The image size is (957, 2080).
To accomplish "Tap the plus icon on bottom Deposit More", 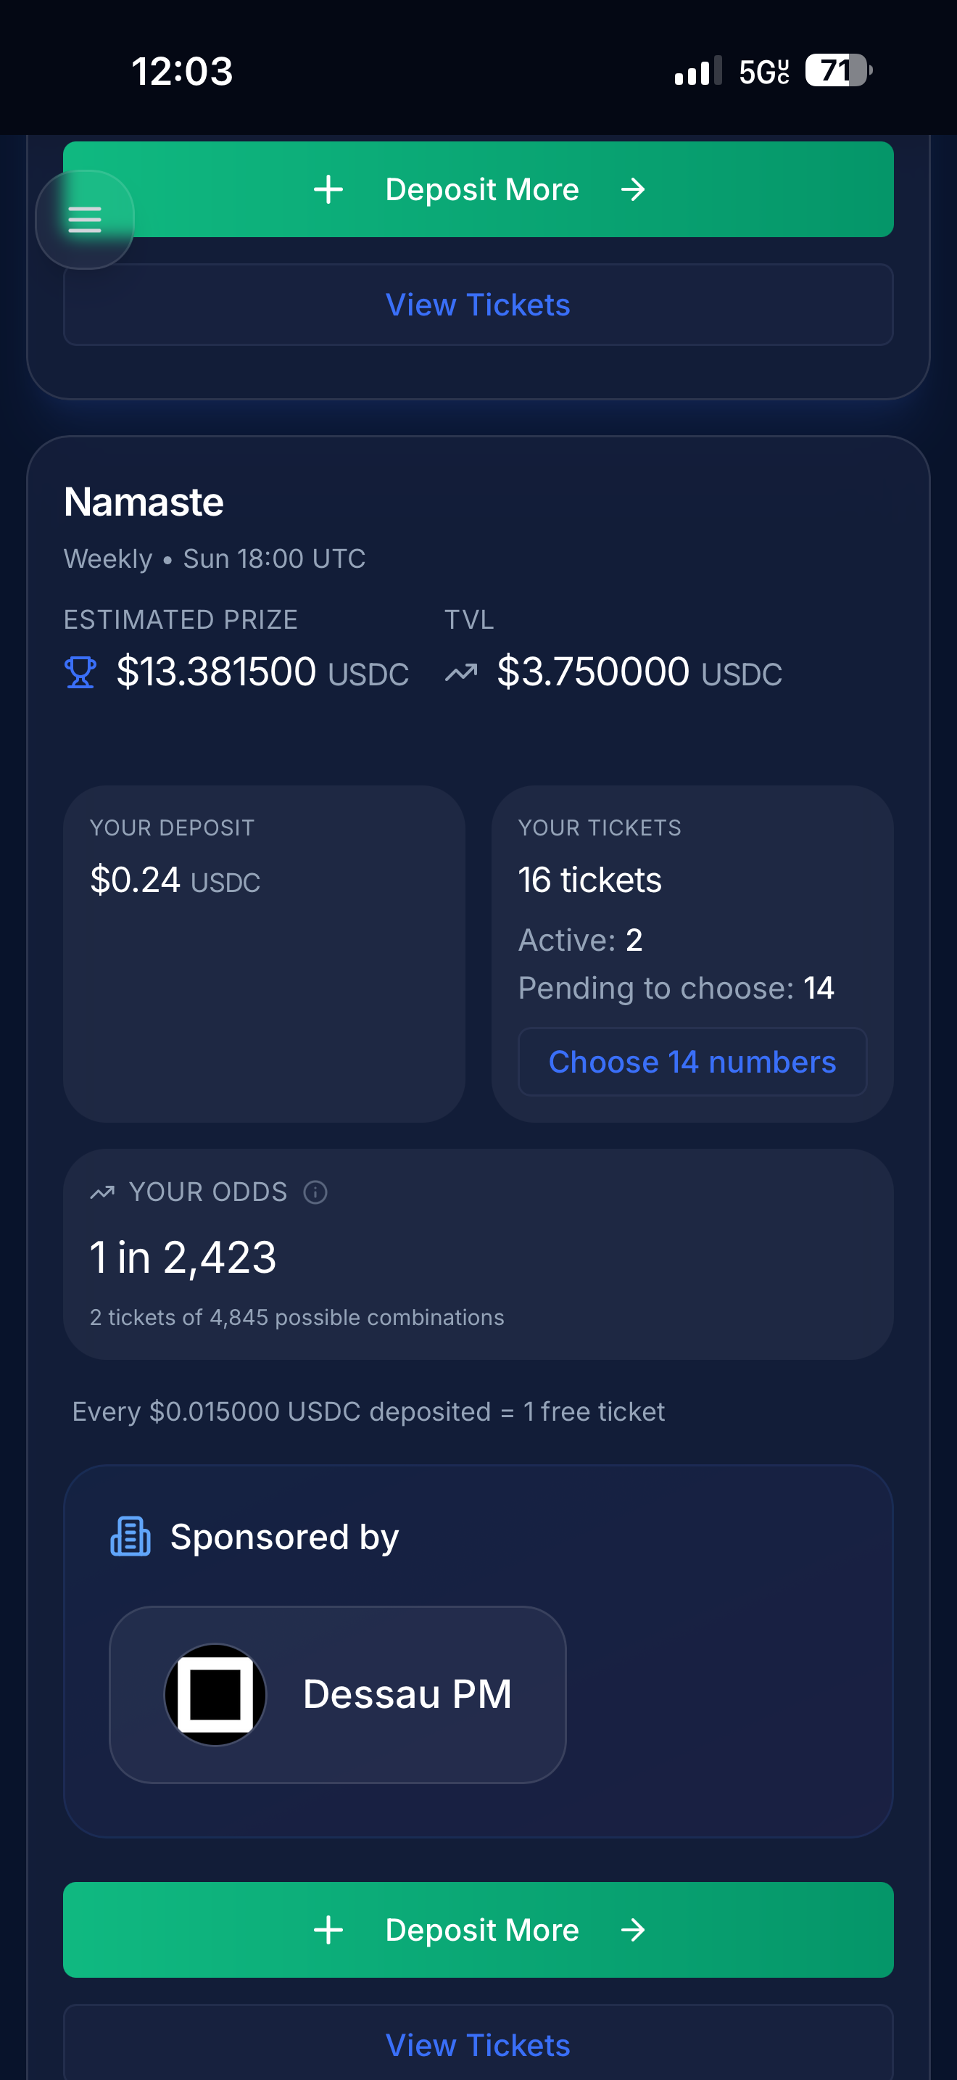I will coord(328,1930).
